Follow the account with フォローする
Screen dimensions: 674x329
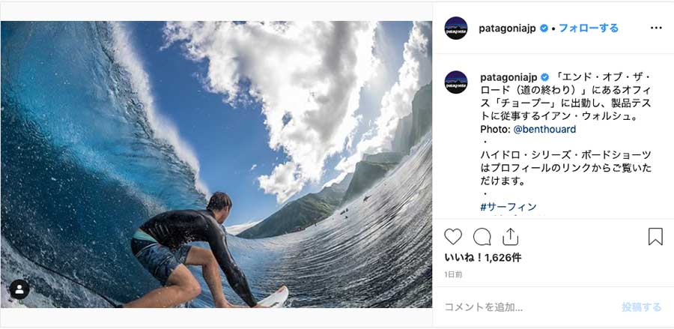point(589,28)
